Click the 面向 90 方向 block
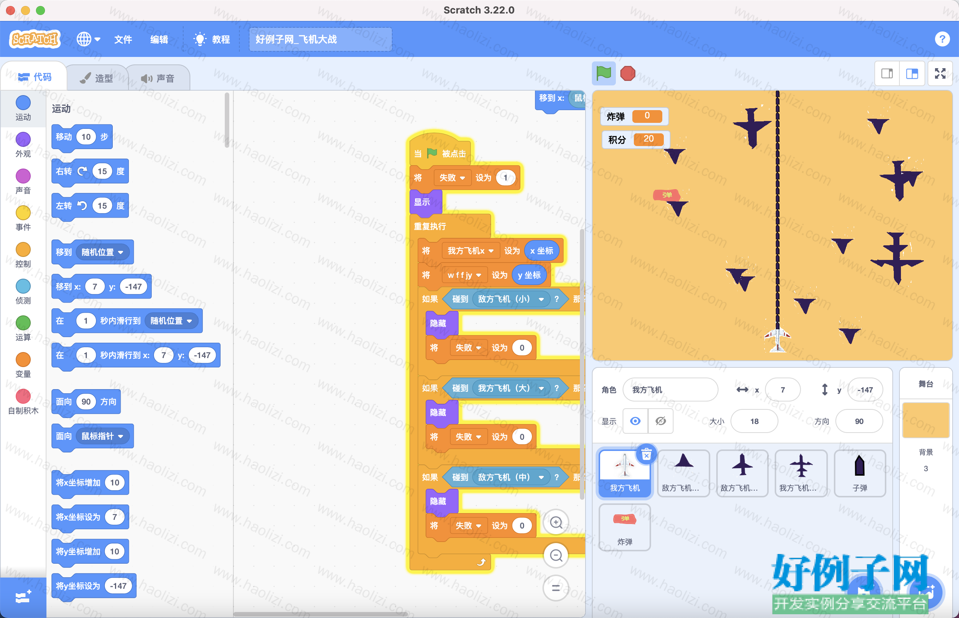 coord(86,402)
